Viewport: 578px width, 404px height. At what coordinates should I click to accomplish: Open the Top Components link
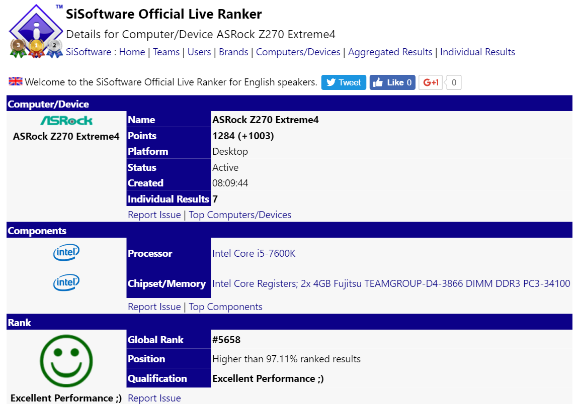coord(225,307)
